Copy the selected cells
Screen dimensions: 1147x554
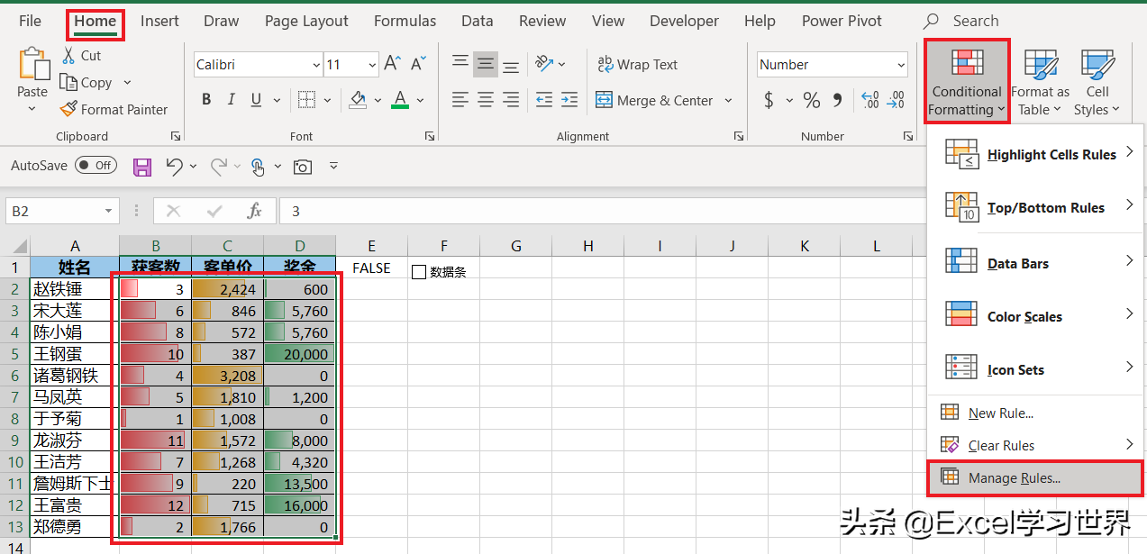pyautogui.click(x=68, y=82)
